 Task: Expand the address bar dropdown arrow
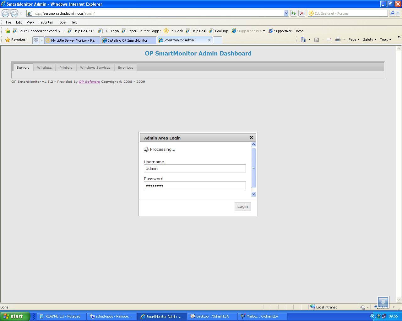pyautogui.click(x=286, y=13)
